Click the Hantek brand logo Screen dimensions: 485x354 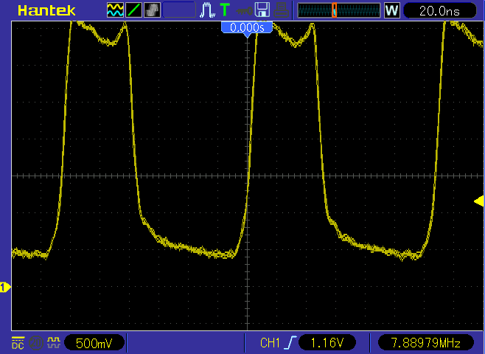point(46,10)
